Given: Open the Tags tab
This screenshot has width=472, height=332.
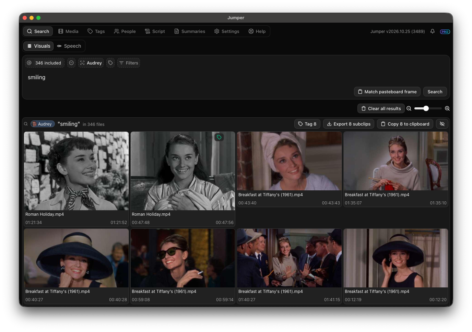Looking at the screenshot, I should coord(96,31).
